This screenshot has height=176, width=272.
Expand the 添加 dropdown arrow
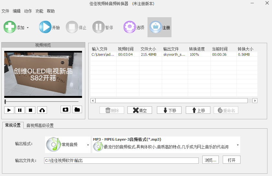[28, 28]
